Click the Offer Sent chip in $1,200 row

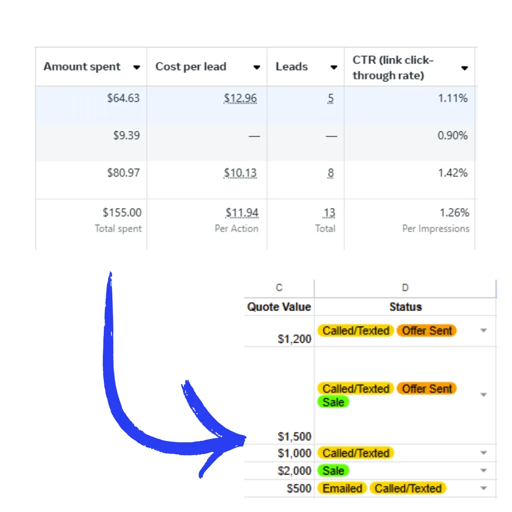tap(427, 330)
